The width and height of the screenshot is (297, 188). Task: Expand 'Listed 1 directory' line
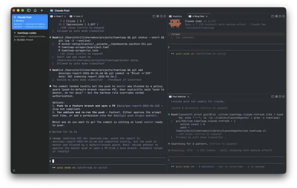(199, 108)
